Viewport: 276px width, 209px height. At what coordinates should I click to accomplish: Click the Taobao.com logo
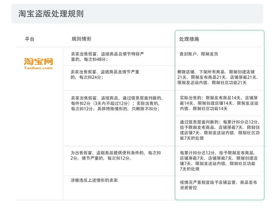(x=38, y=64)
